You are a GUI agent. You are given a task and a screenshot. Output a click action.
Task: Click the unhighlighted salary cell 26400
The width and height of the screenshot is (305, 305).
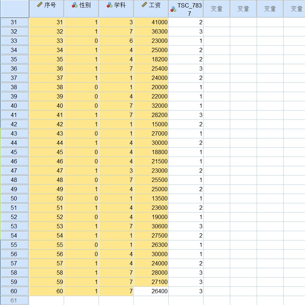click(151, 291)
